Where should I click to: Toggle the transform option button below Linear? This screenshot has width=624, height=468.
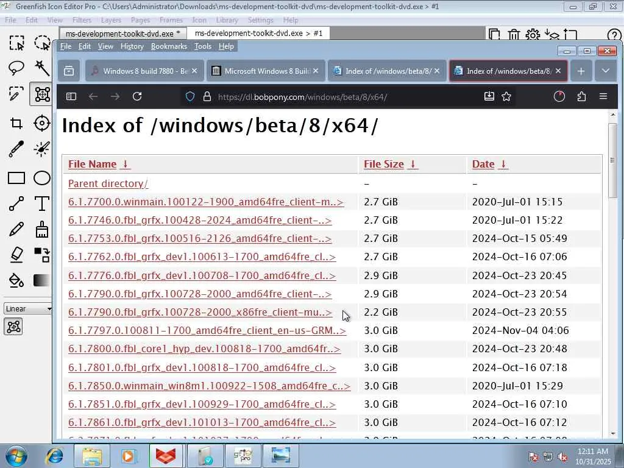(x=13, y=327)
